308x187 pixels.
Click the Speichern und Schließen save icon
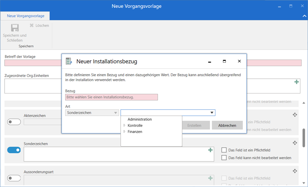(x=15, y=28)
